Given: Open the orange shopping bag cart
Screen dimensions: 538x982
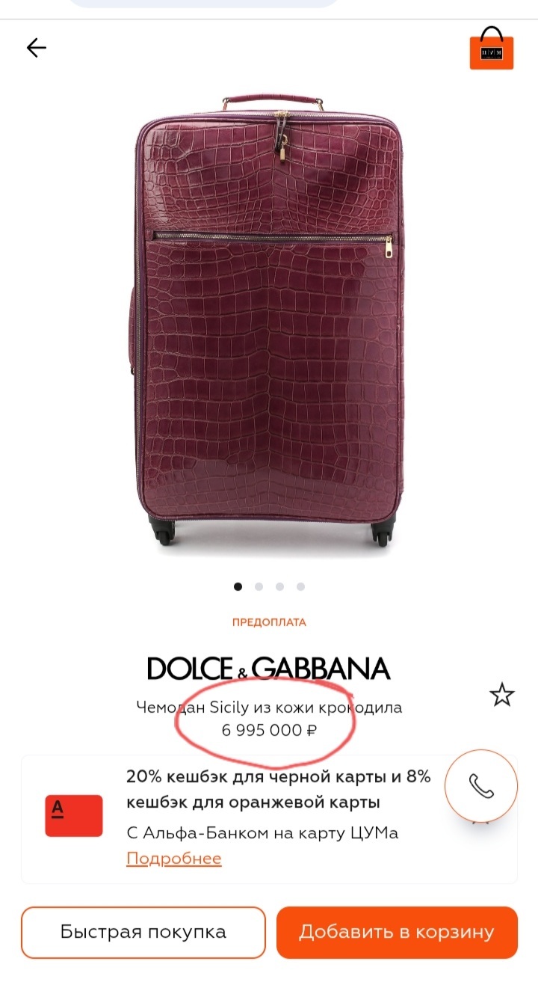Looking at the screenshot, I should pos(492,48).
